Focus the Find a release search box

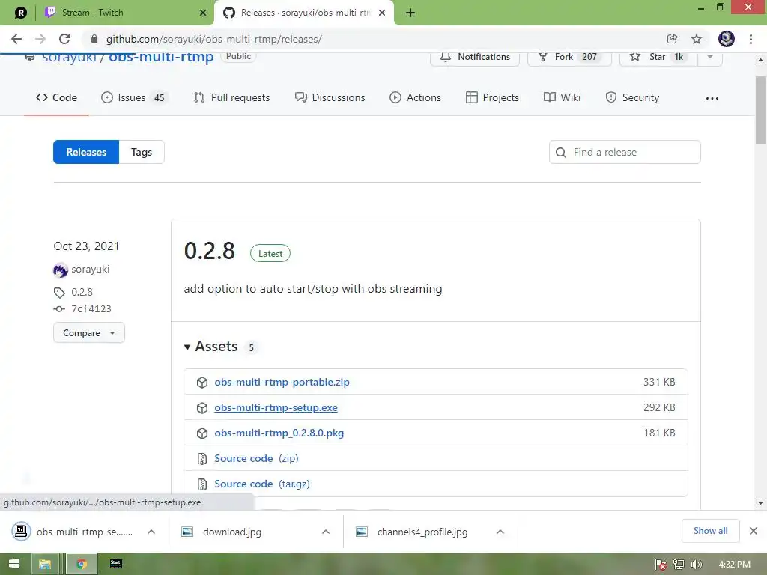point(625,152)
